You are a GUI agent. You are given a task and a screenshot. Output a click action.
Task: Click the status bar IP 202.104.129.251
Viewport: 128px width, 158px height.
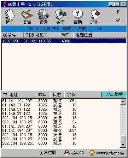click(x=42, y=29)
